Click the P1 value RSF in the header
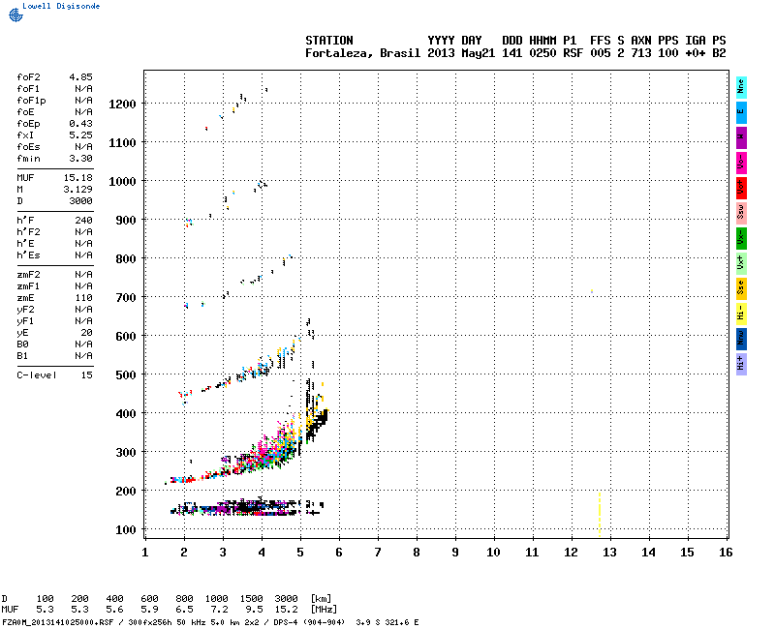Screen dimensions: 775x629 (573, 53)
